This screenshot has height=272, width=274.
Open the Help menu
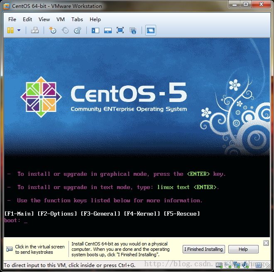pyautogui.click(x=95, y=19)
